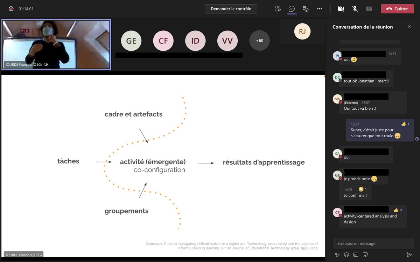
Task: Click the DC avatar in chat
Action: (x=337, y=78)
